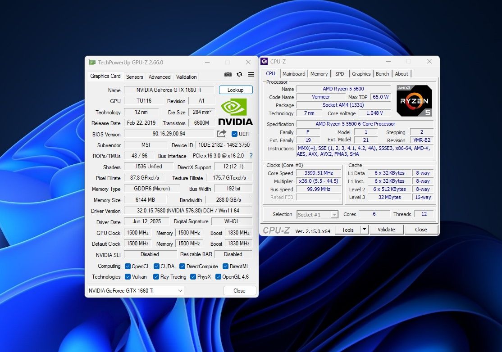Click the Max TDP 65.0 W value
This screenshot has height=352, width=502.
(x=381, y=97)
